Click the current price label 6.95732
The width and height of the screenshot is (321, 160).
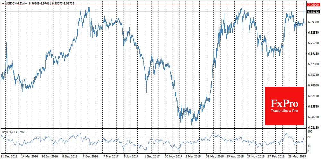tap(313, 12)
